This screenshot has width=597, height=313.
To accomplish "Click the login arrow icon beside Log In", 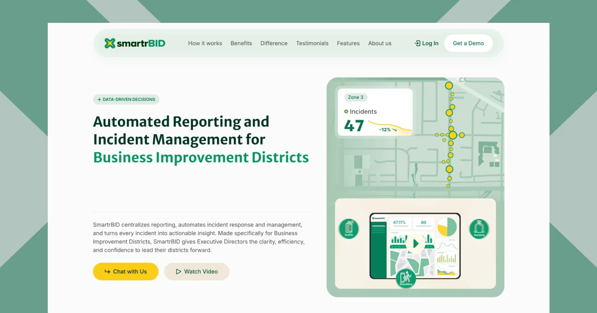I will point(417,43).
